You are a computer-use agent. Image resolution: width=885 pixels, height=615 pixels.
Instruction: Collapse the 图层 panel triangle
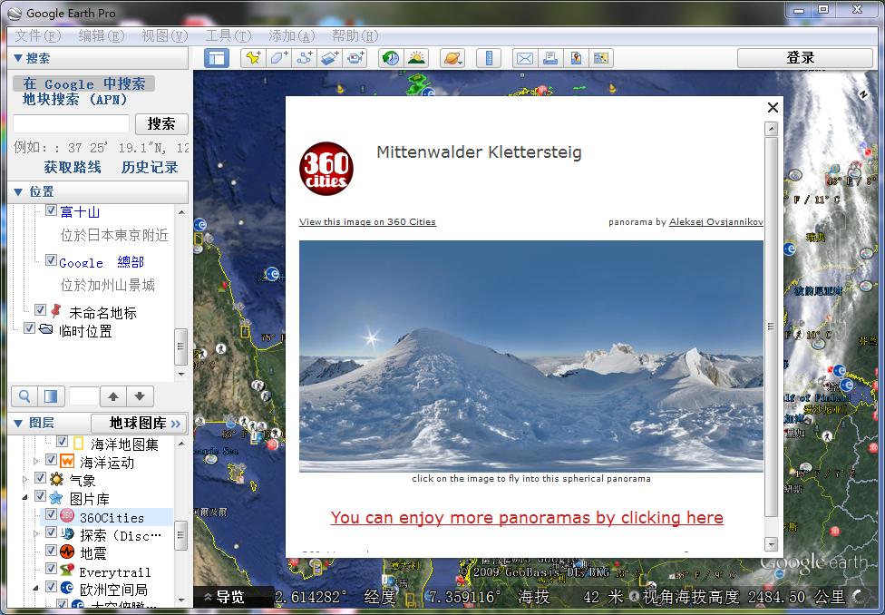pos(18,423)
